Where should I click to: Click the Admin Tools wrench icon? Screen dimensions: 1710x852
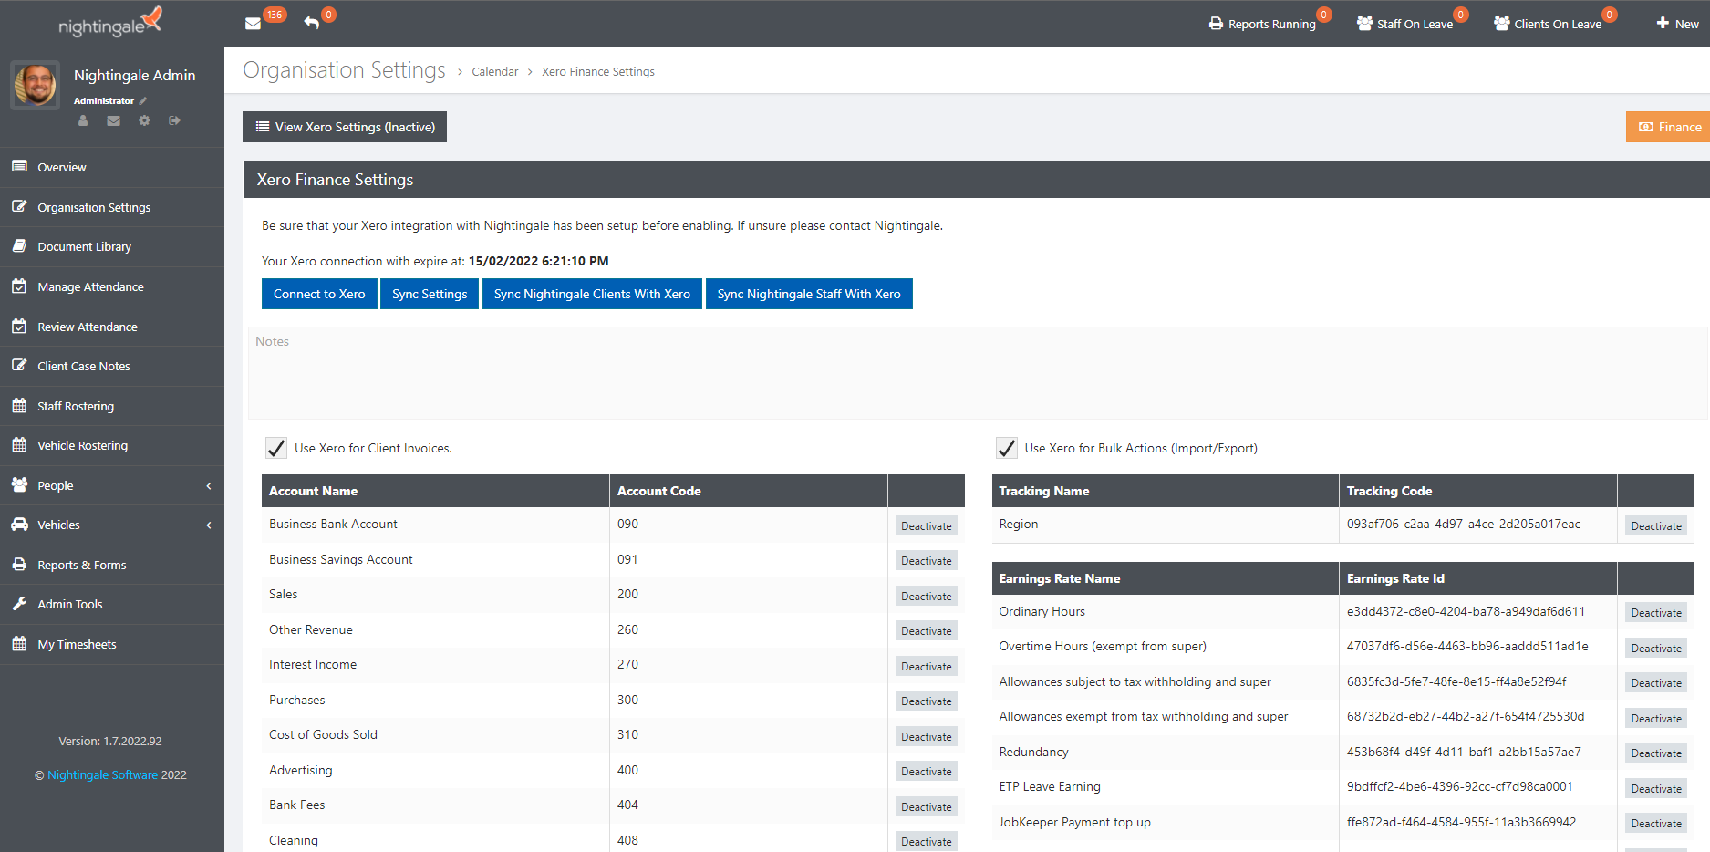(19, 604)
